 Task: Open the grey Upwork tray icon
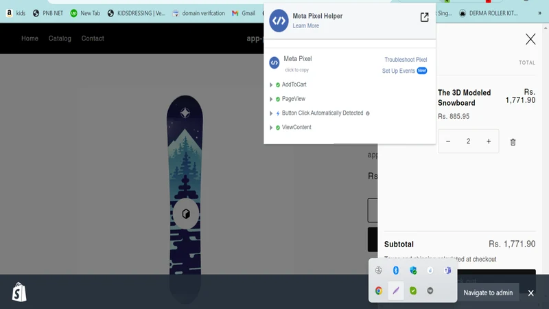click(x=430, y=290)
